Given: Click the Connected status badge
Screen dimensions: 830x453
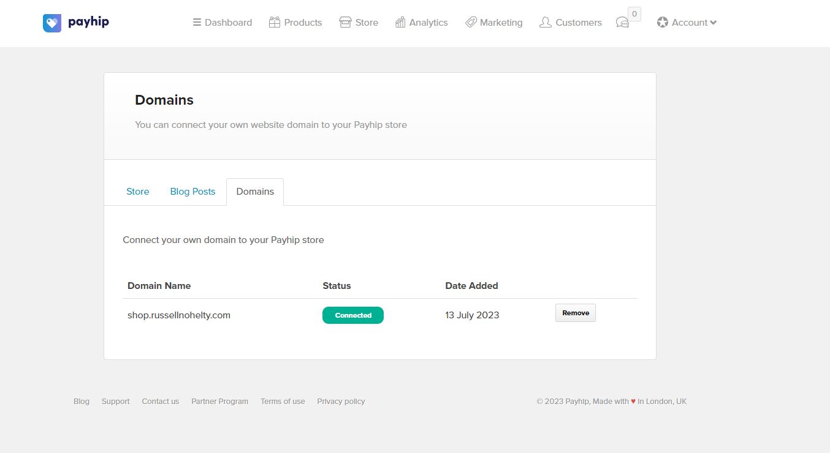Looking at the screenshot, I should point(353,315).
